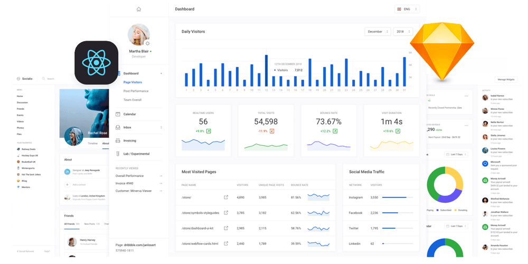Click the Subscribed legend color dot

(x=438, y=210)
